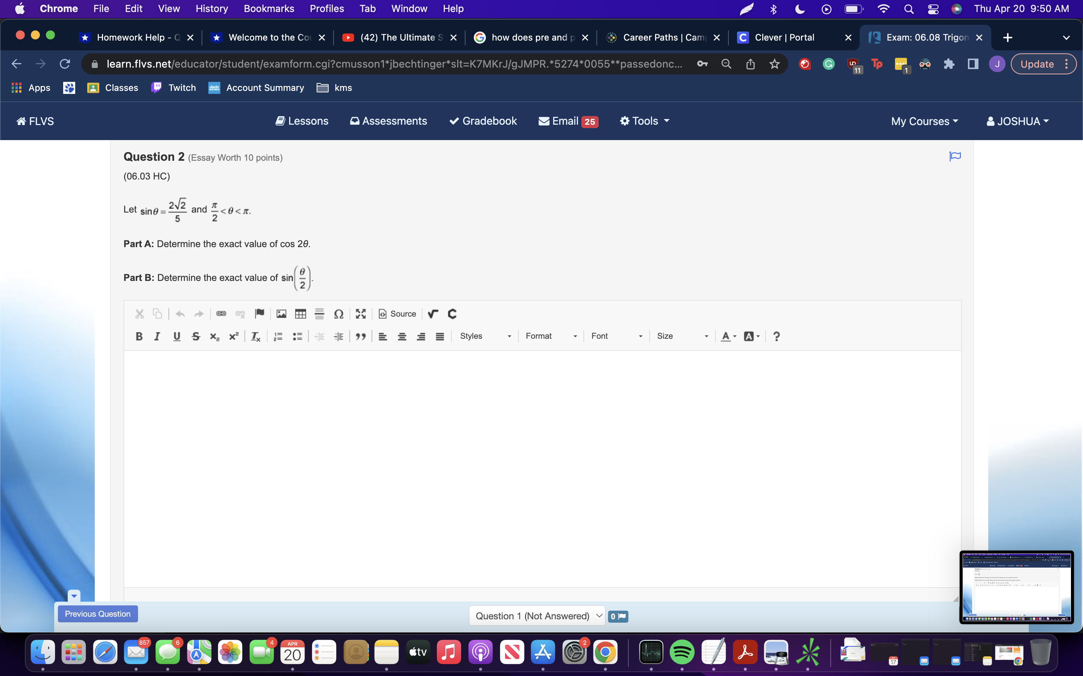Screen dimensions: 1083x676
Task: Insert a blockquote in the editor
Action: (361, 336)
